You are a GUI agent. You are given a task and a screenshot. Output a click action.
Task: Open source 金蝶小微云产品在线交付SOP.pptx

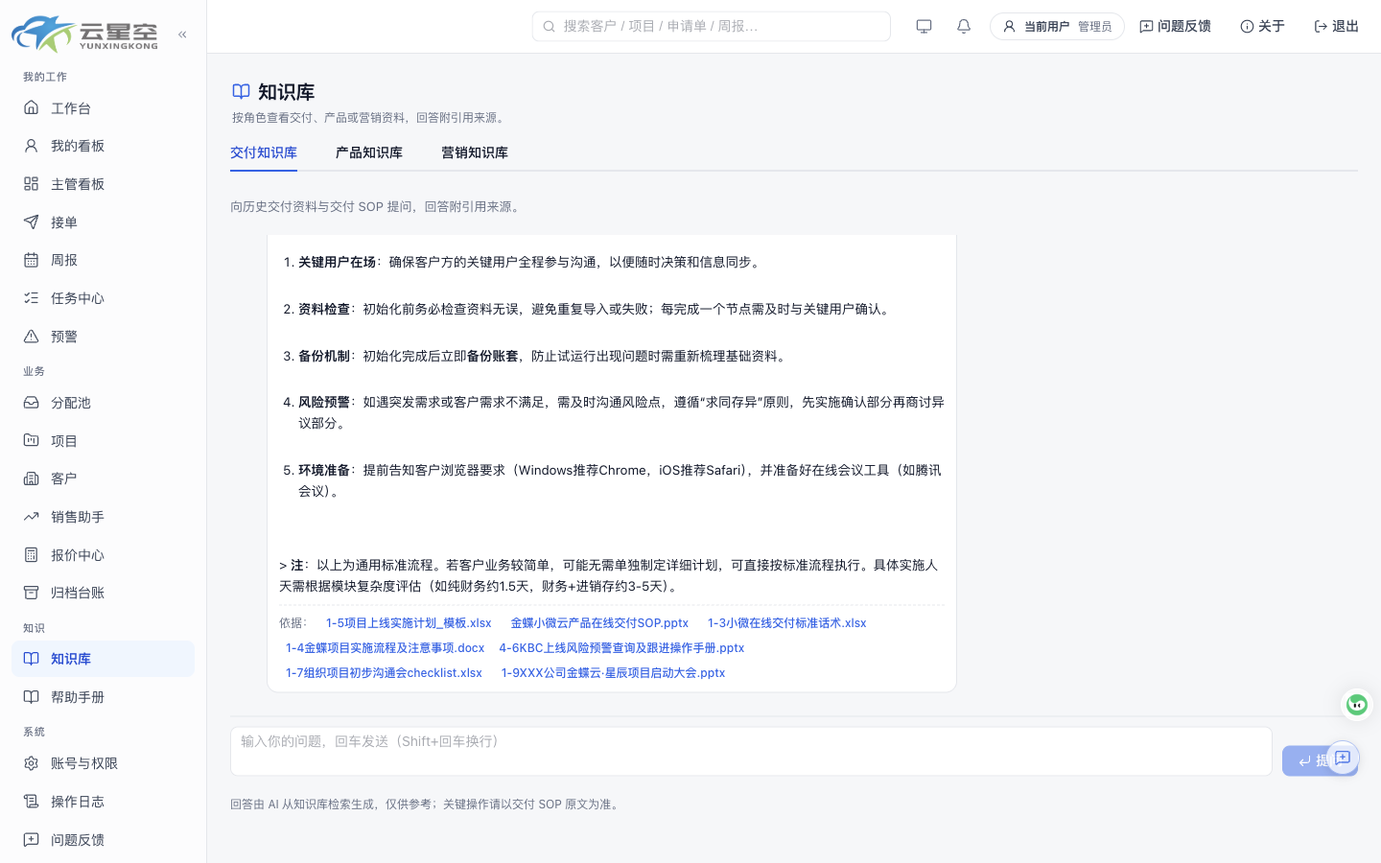point(599,623)
